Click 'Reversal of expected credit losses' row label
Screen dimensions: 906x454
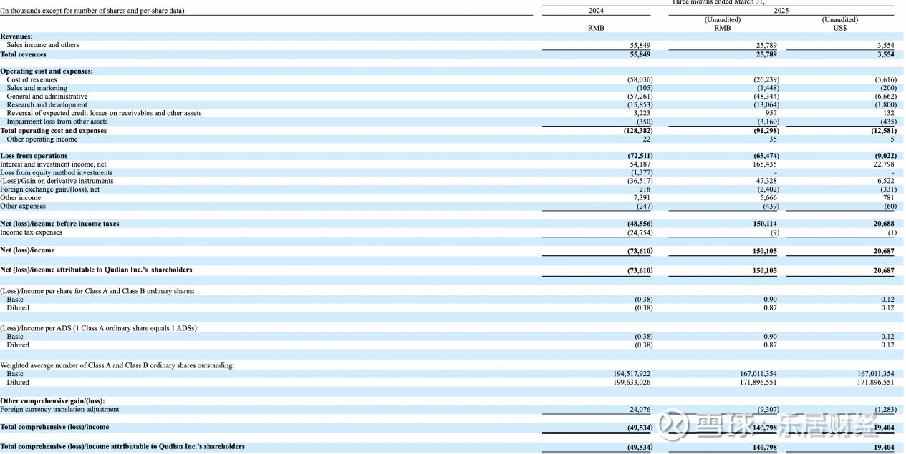(104, 113)
